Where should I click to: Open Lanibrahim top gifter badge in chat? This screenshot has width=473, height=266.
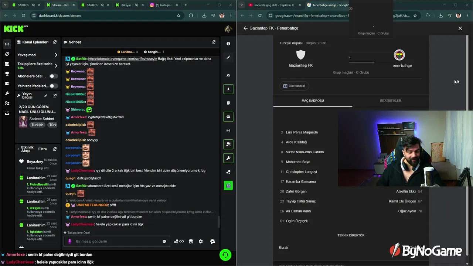coord(127,52)
